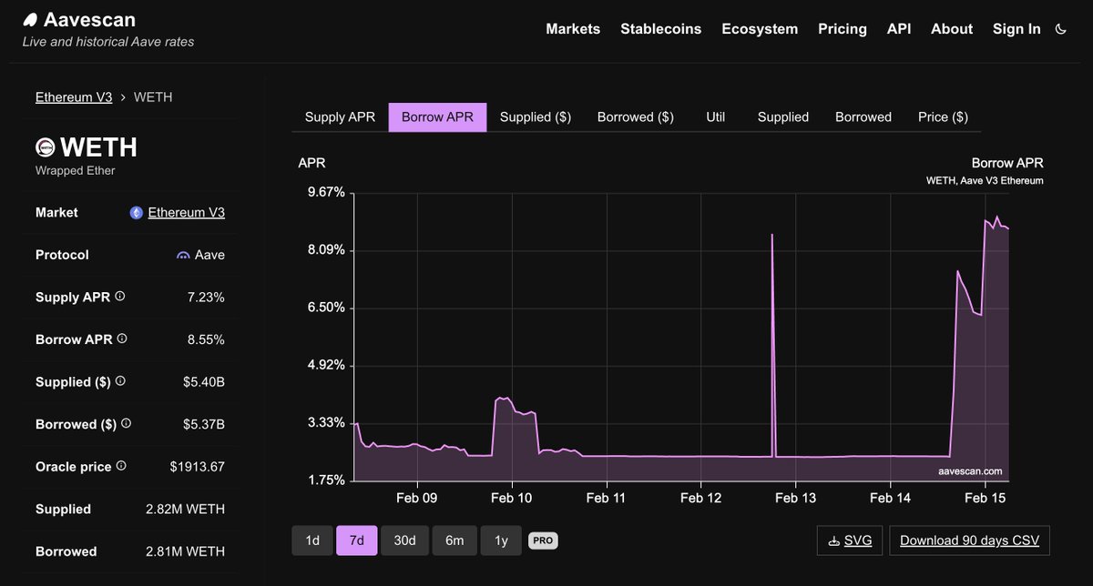1093x586 pixels.
Task: Click the WETH token logo icon
Action: tap(46, 146)
